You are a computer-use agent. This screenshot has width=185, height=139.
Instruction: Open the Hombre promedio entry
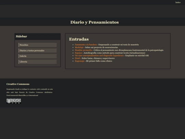tap(83, 50)
